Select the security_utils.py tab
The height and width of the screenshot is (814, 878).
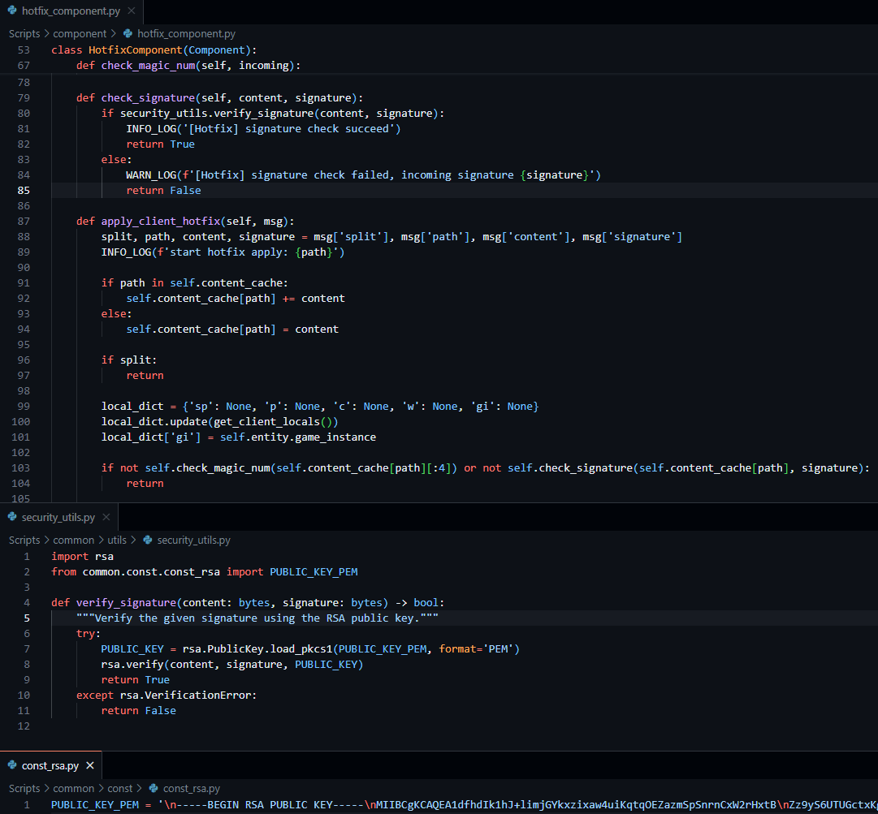coord(58,518)
